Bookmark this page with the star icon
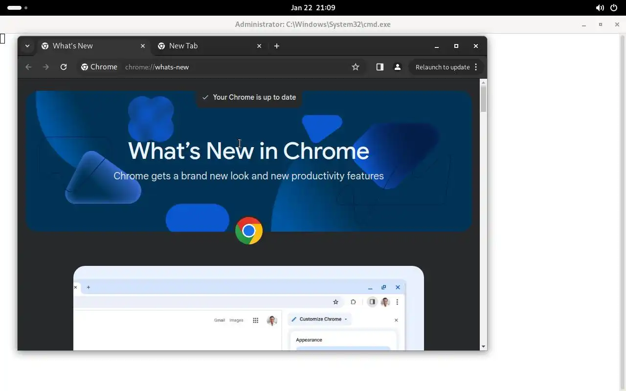 [x=356, y=67]
